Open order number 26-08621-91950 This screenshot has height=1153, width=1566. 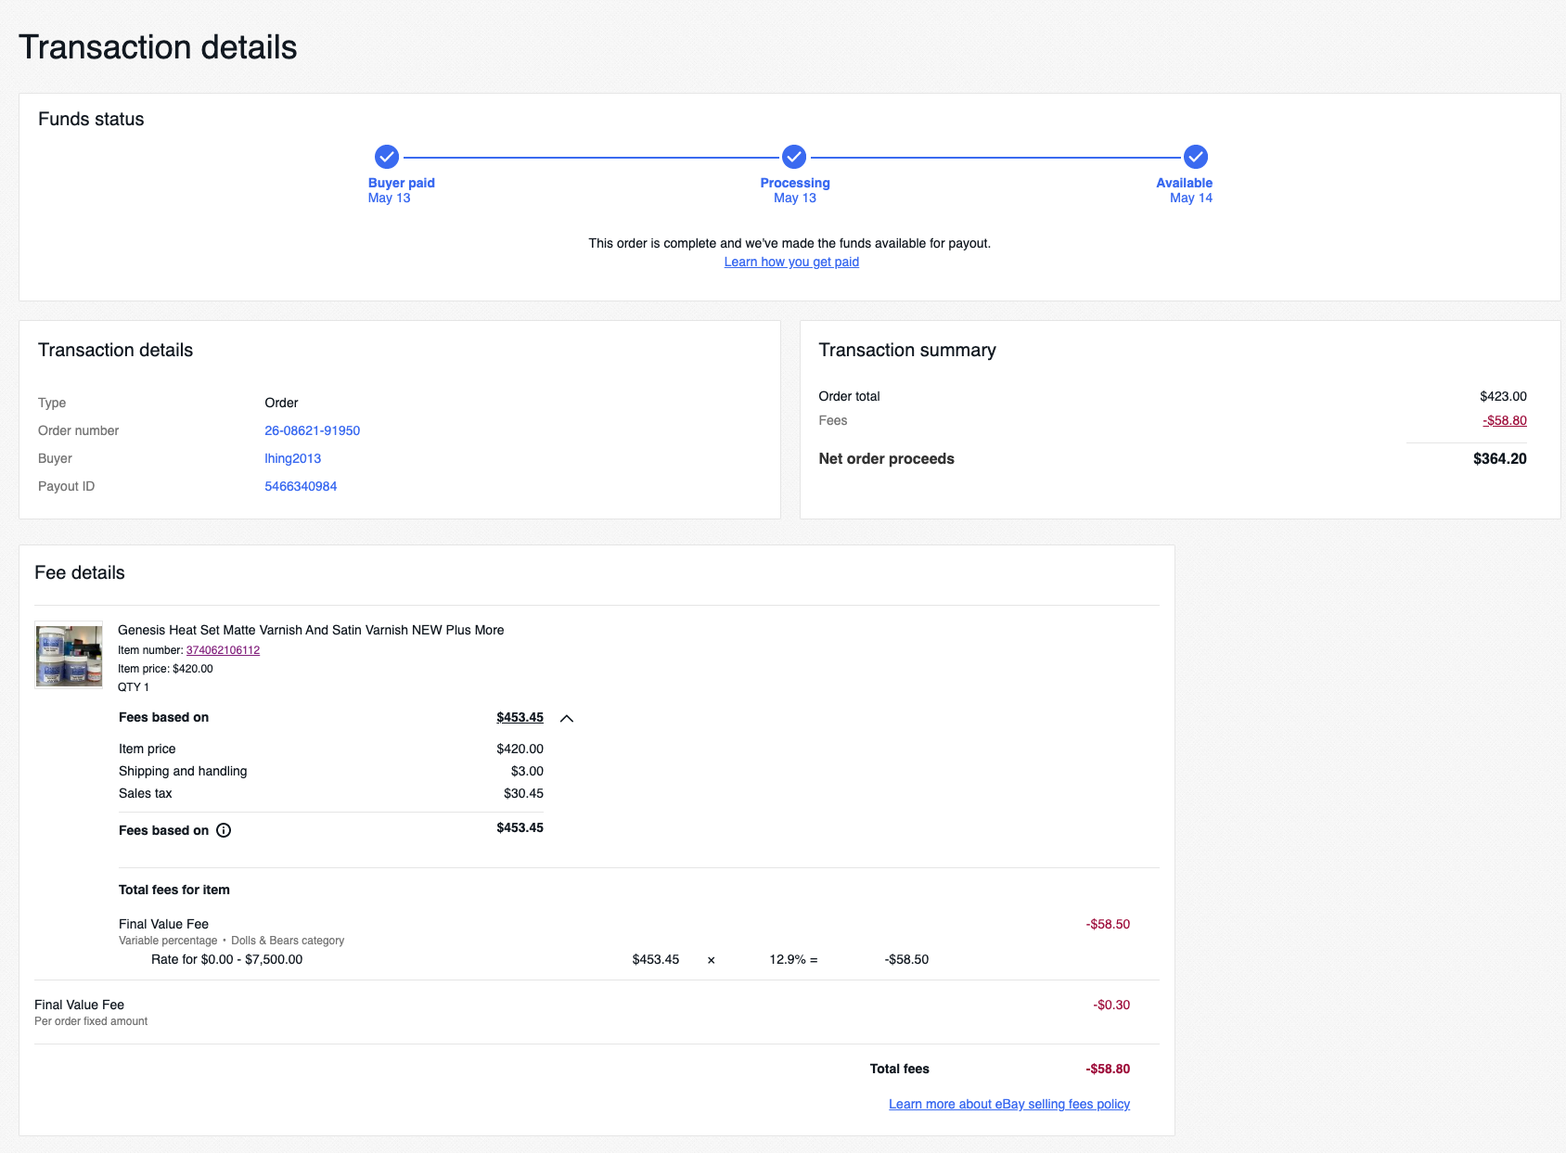(x=312, y=430)
